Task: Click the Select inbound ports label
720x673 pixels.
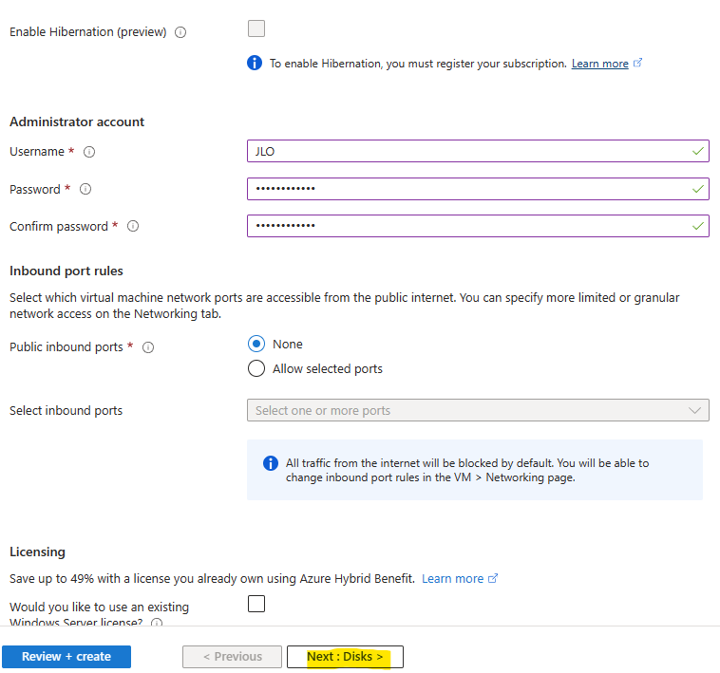Action: [x=66, y=410]
